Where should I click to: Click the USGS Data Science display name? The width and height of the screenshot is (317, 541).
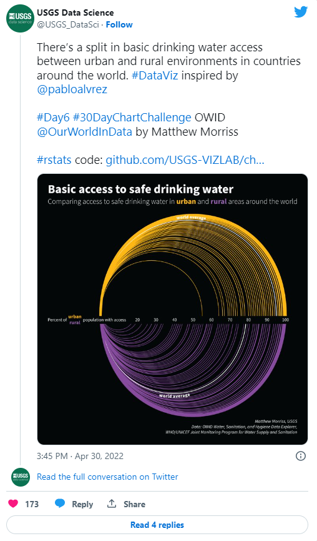pos(75,13)
